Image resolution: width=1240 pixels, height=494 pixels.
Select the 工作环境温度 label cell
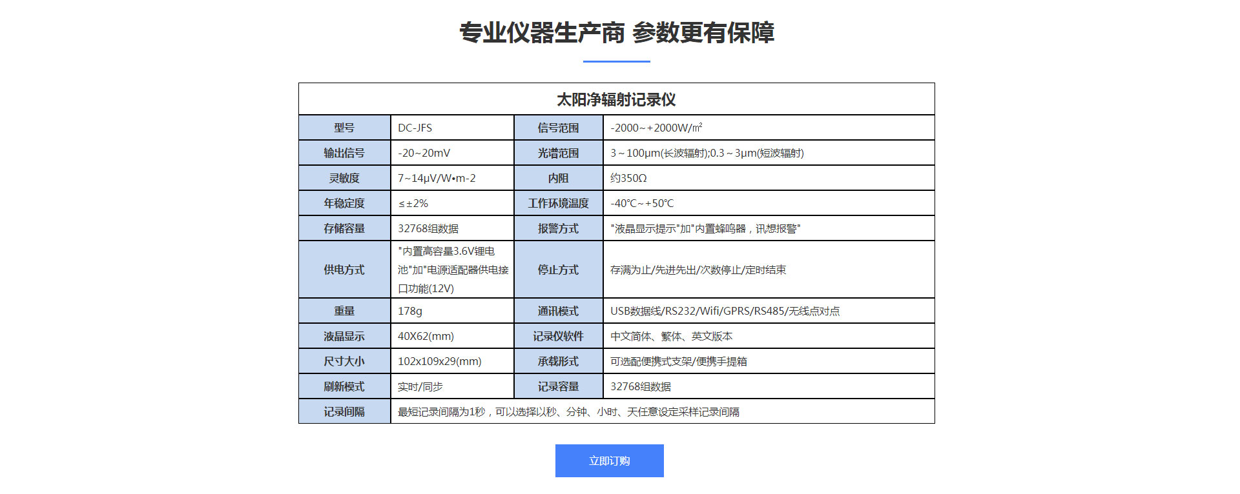pyautogui.click(x=558, y=203)
